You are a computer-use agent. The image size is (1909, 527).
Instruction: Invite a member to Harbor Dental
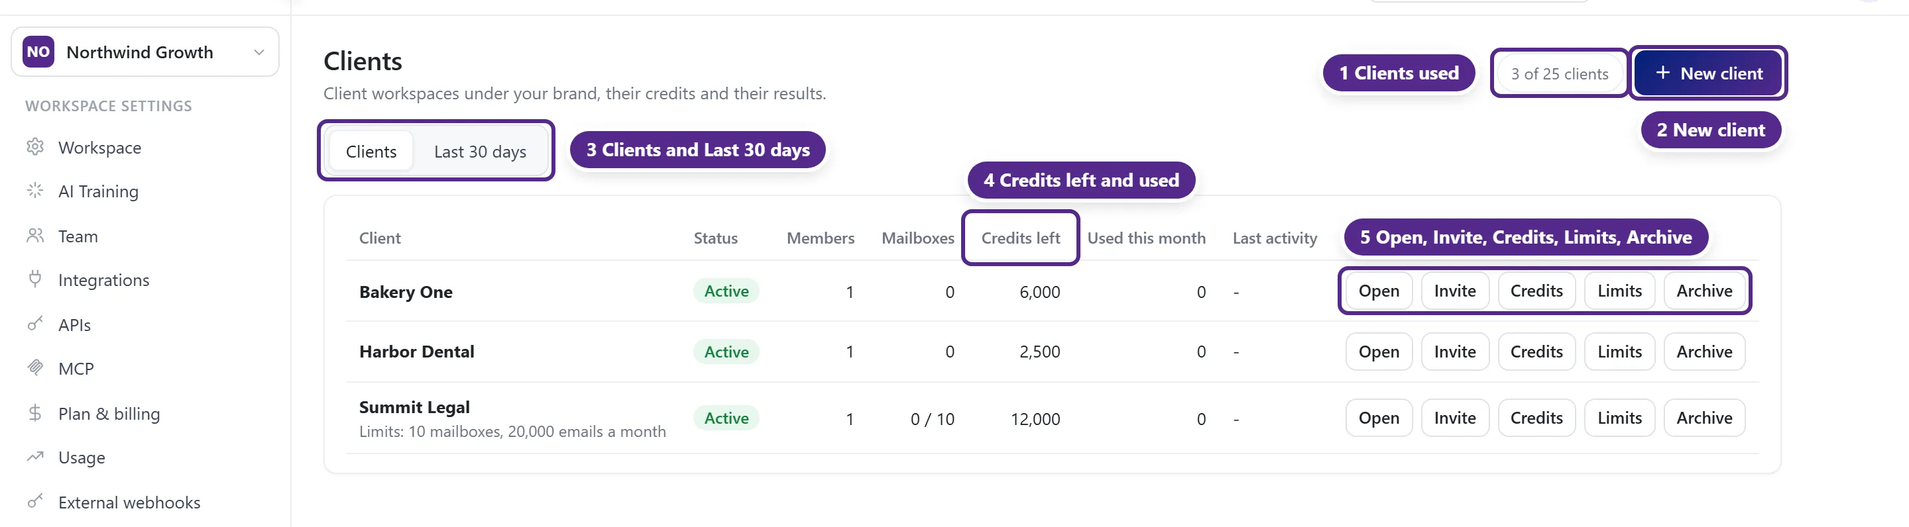coord(1455,351)
